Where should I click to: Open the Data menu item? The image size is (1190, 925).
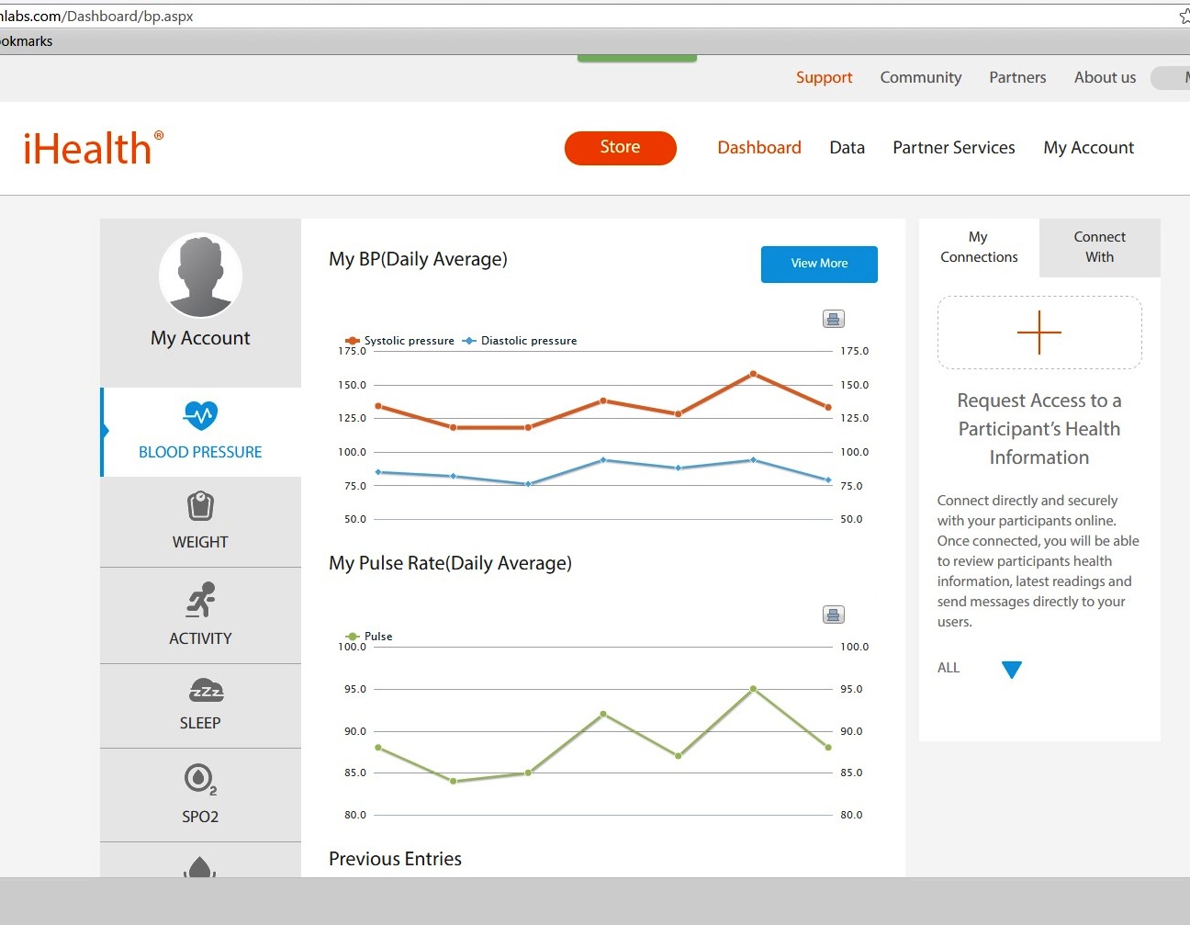click(x=847, y=148)
